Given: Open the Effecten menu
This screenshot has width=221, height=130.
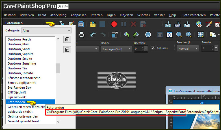Looking at the screenshot, I should point(97,15).
